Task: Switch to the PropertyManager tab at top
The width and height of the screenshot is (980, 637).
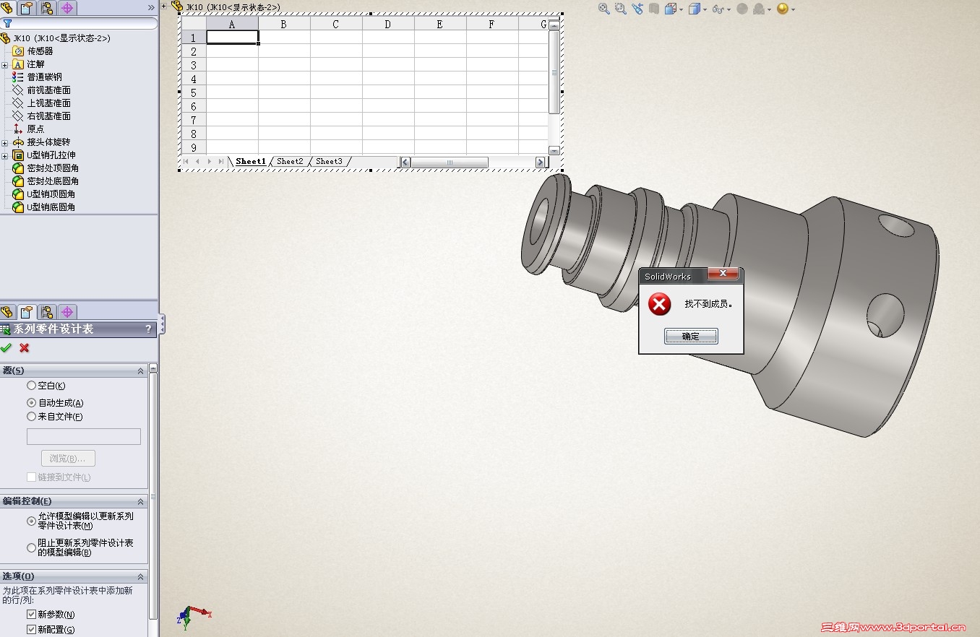Action: pos(27,8)
